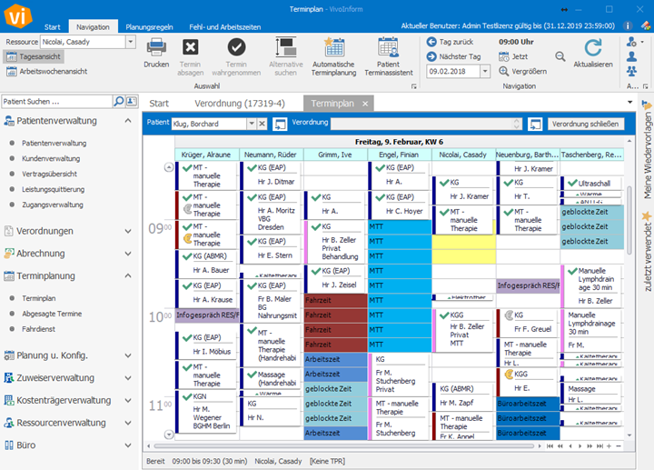Open the Ressource dropdown

(x=131, y=42)
